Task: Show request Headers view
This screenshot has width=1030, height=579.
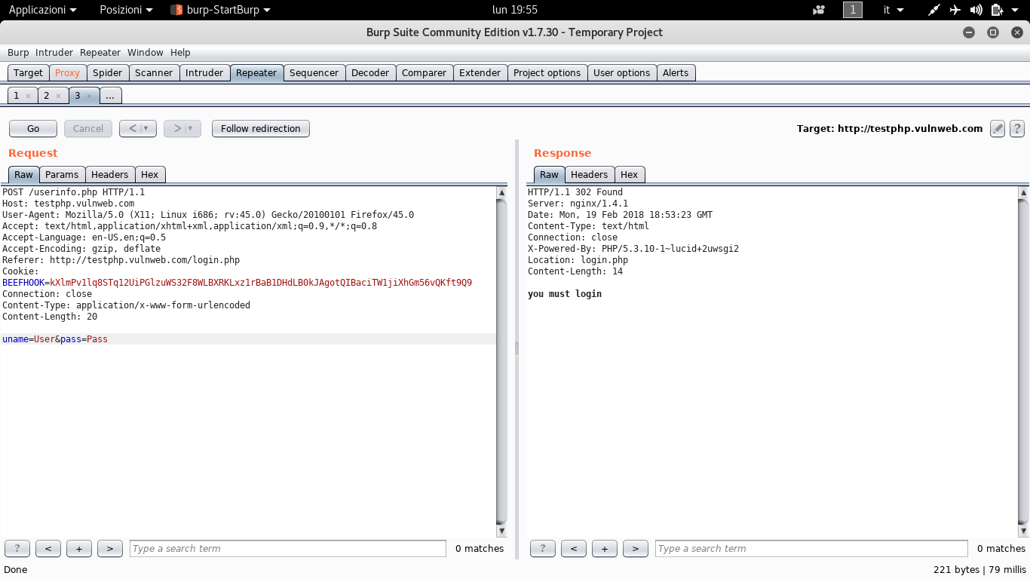Action: (x=110, y=174)
